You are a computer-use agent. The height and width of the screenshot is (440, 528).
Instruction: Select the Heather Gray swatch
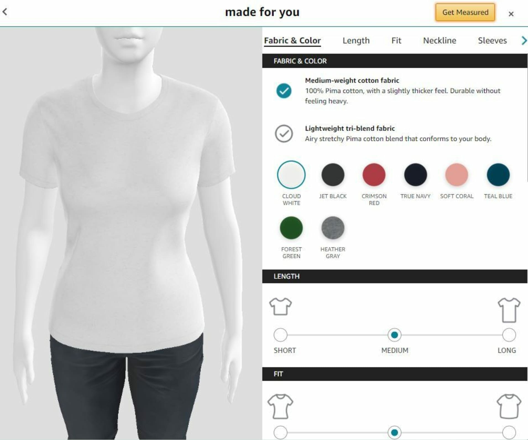pos(333,228)
